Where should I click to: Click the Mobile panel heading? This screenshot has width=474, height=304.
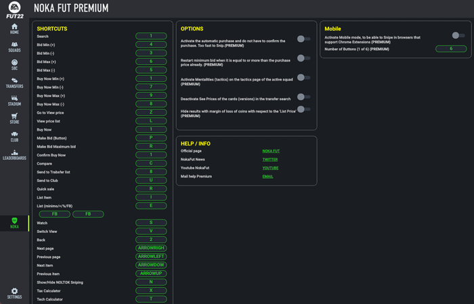[x=332, y=28]
